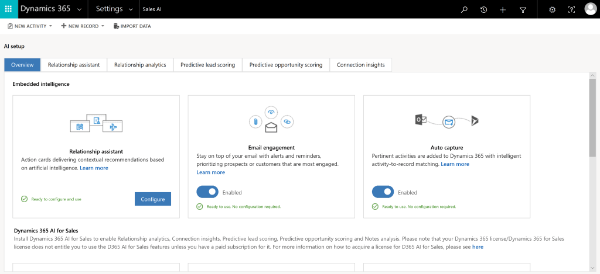This screenshot has width=600, height=274.
Task: Select the Overview tab
Action: coord(22,64)
